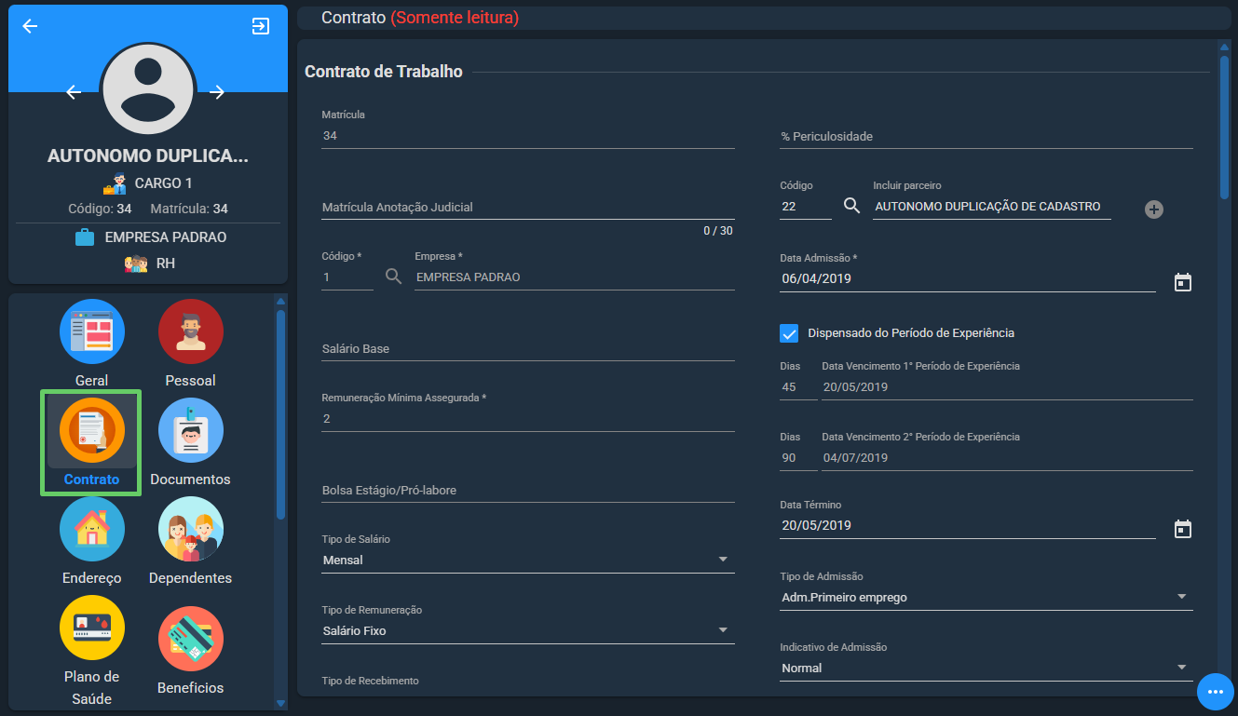Click the 90 Dias field
Image resolution: width=1238 pixels, height=716 pixels.
[x=798, y=458]
